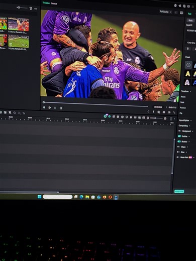Click the preview volume speaker icon
Image resolution: width=196 pixels, height=261 pixels.
169,112
